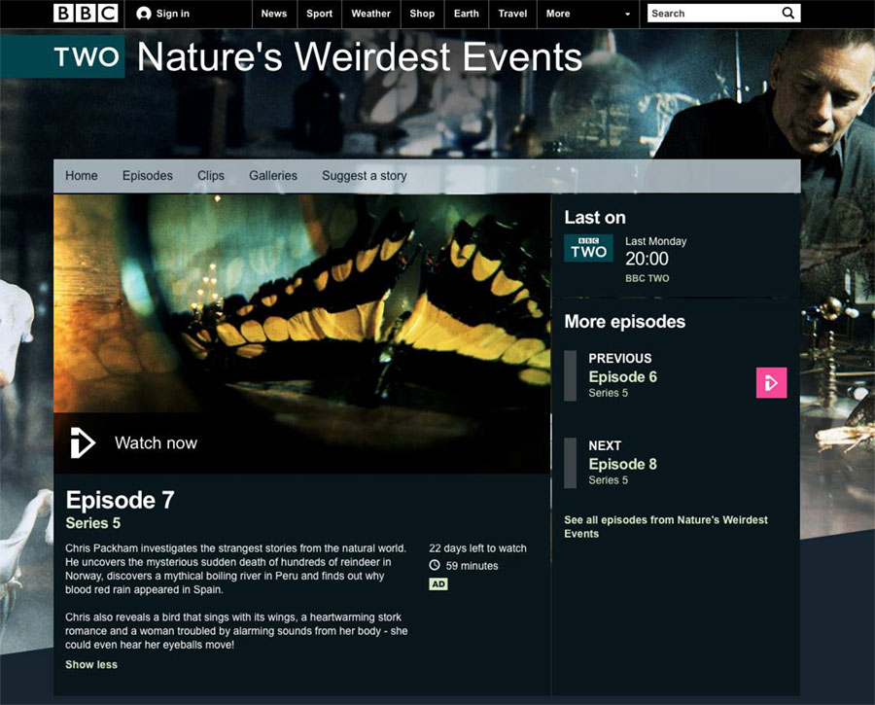Image resolution: width=875 pixels, height=705 pixels.
Task: Click the Last Monday broadcast text
Action: 655,241
